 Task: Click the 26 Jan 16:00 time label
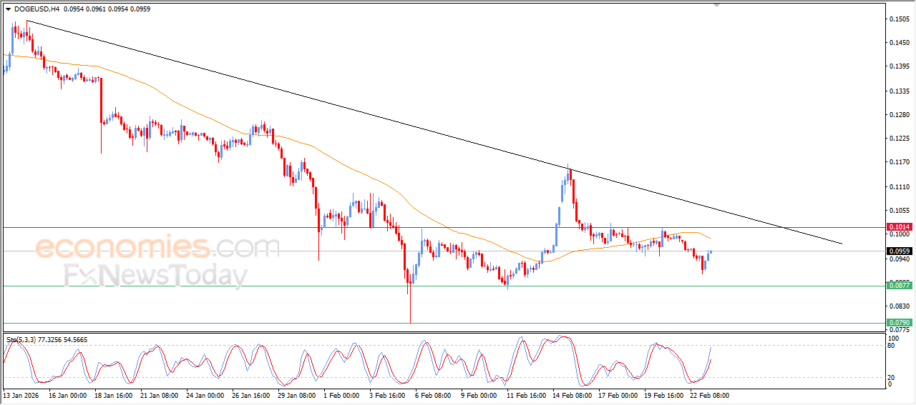[x=250, y=395]
